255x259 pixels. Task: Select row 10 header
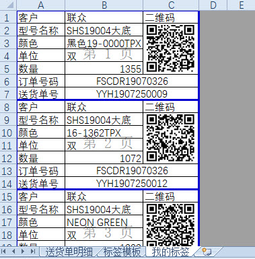coord(8,133)
